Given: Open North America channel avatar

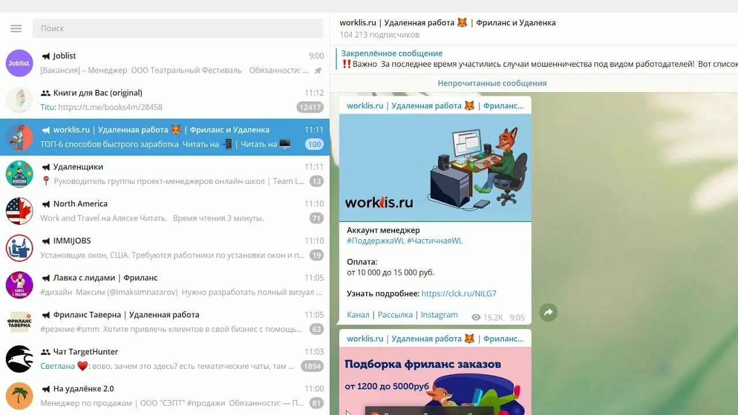Looking at the screenshot, I should pyautogui.click(x=20, y=211).
